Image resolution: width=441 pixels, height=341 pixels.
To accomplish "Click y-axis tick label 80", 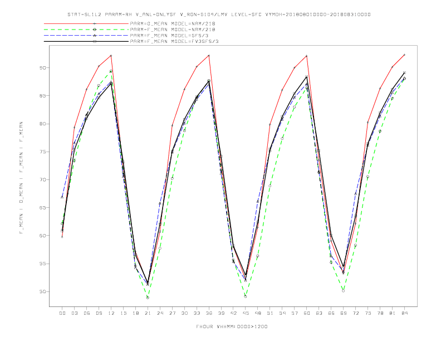I will click(42, 124).
